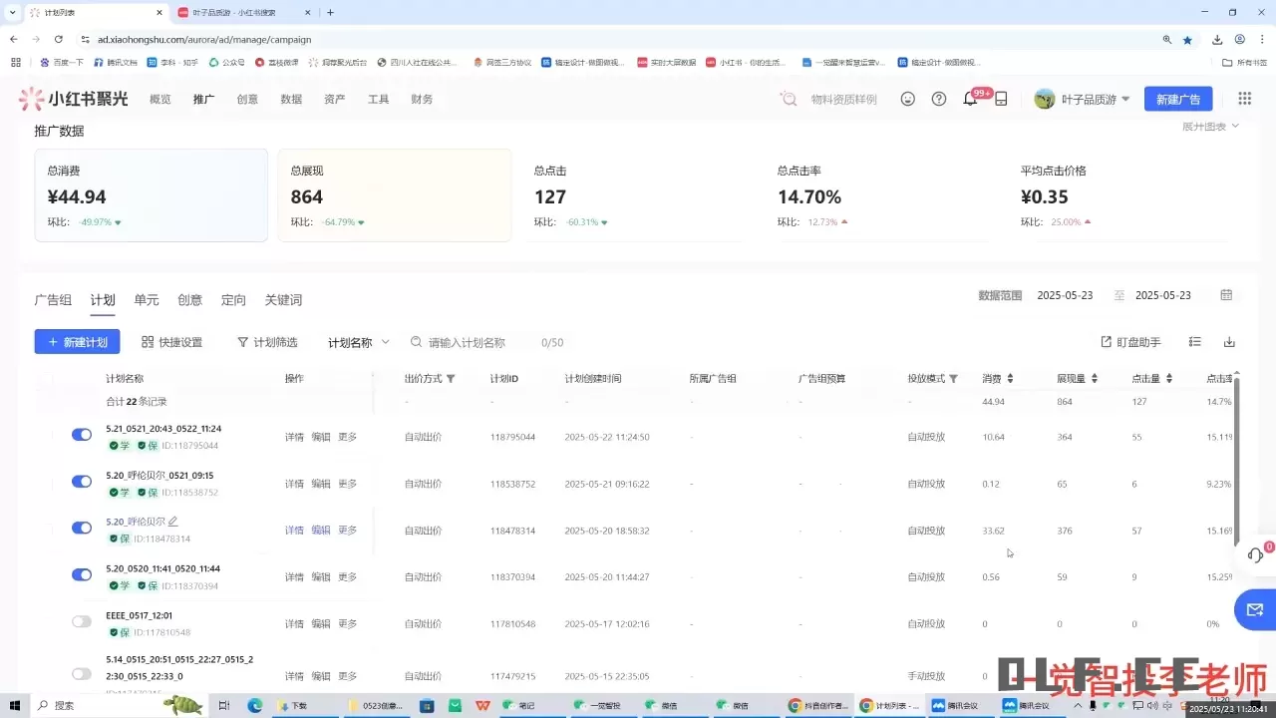Open the calendar icon next to the date range

click(1226, 295)
